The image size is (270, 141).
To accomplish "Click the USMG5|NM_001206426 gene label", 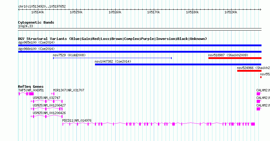I will point(49,113).
